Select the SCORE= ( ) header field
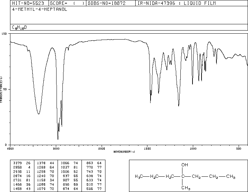 click(67, 3)
